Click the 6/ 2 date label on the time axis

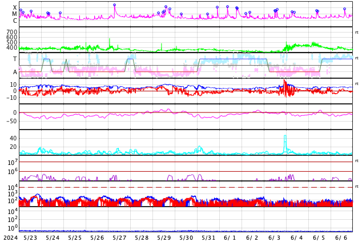[x=252, y=237]
